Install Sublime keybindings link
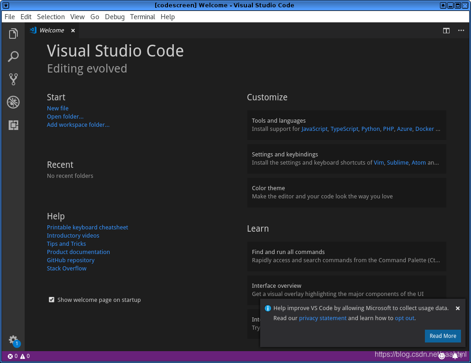This screenshot has width=471, height=363. (398, 163)
